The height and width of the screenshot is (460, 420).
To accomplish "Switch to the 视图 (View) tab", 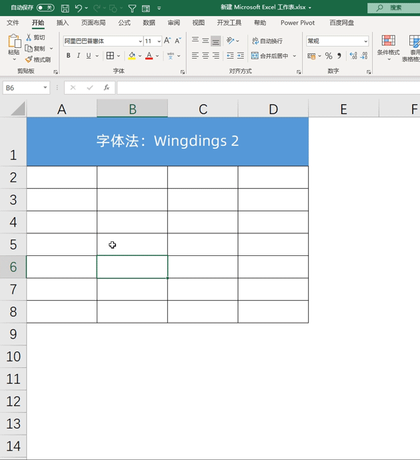I will point(199,23).
